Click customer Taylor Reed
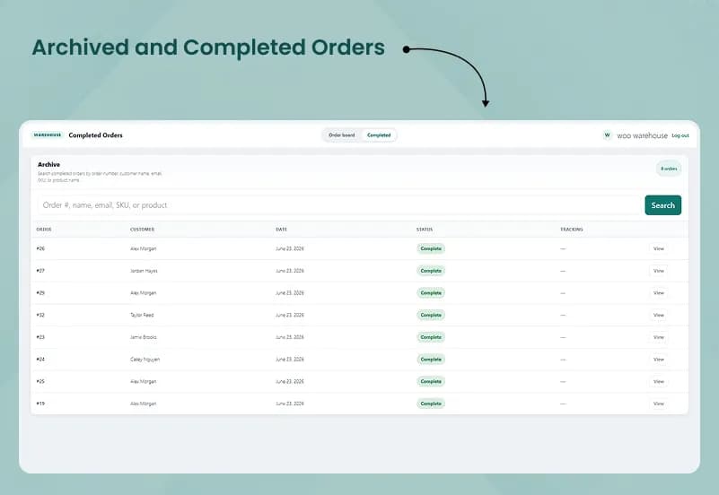Screen dimensions: 719x495 click(142, 315)
